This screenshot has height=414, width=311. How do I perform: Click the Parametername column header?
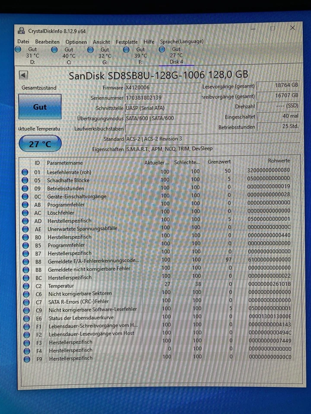(92, 163)
